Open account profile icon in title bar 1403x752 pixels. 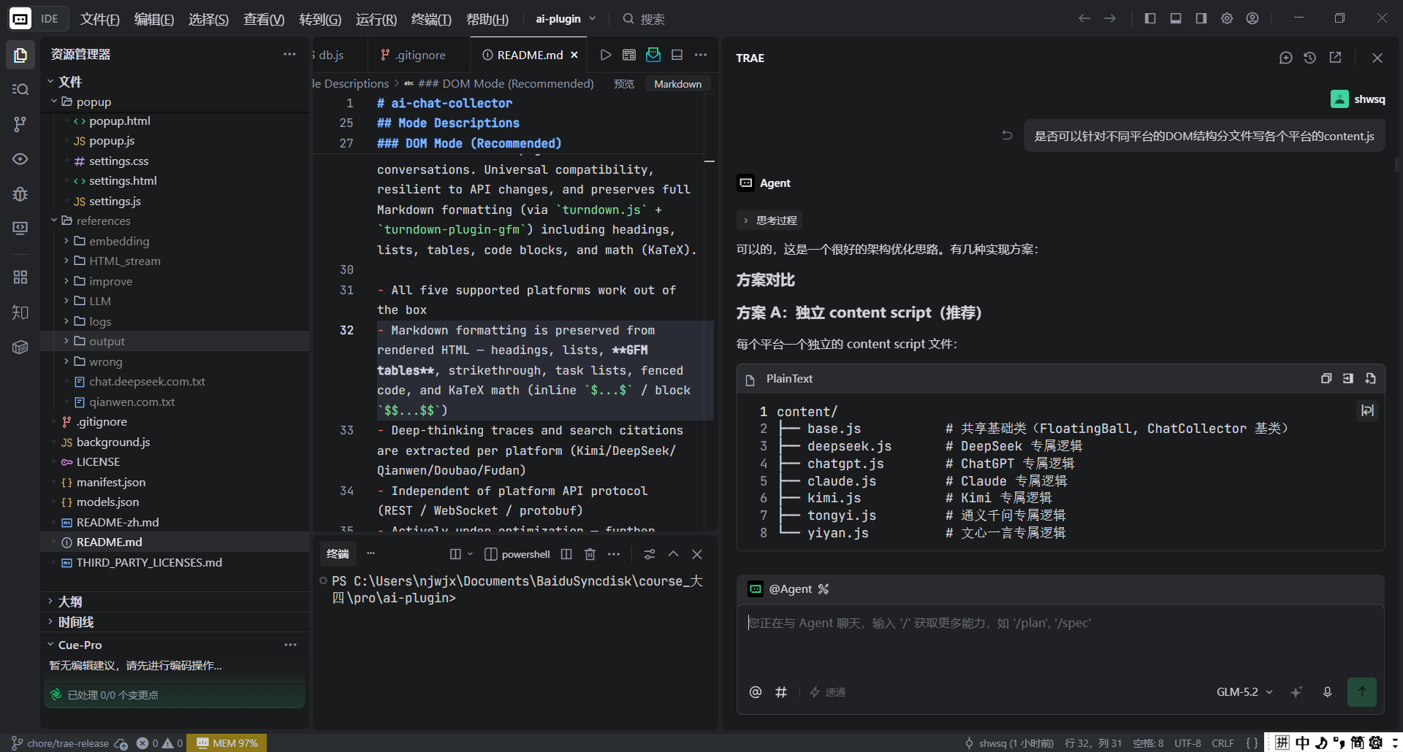1252,18
